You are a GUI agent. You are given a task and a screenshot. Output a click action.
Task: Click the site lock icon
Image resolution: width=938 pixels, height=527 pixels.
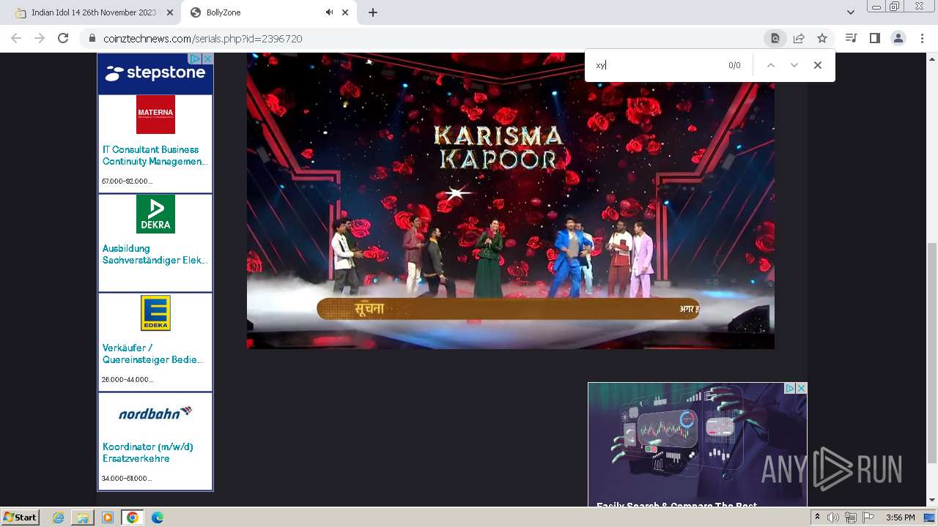tap(92, 39)
